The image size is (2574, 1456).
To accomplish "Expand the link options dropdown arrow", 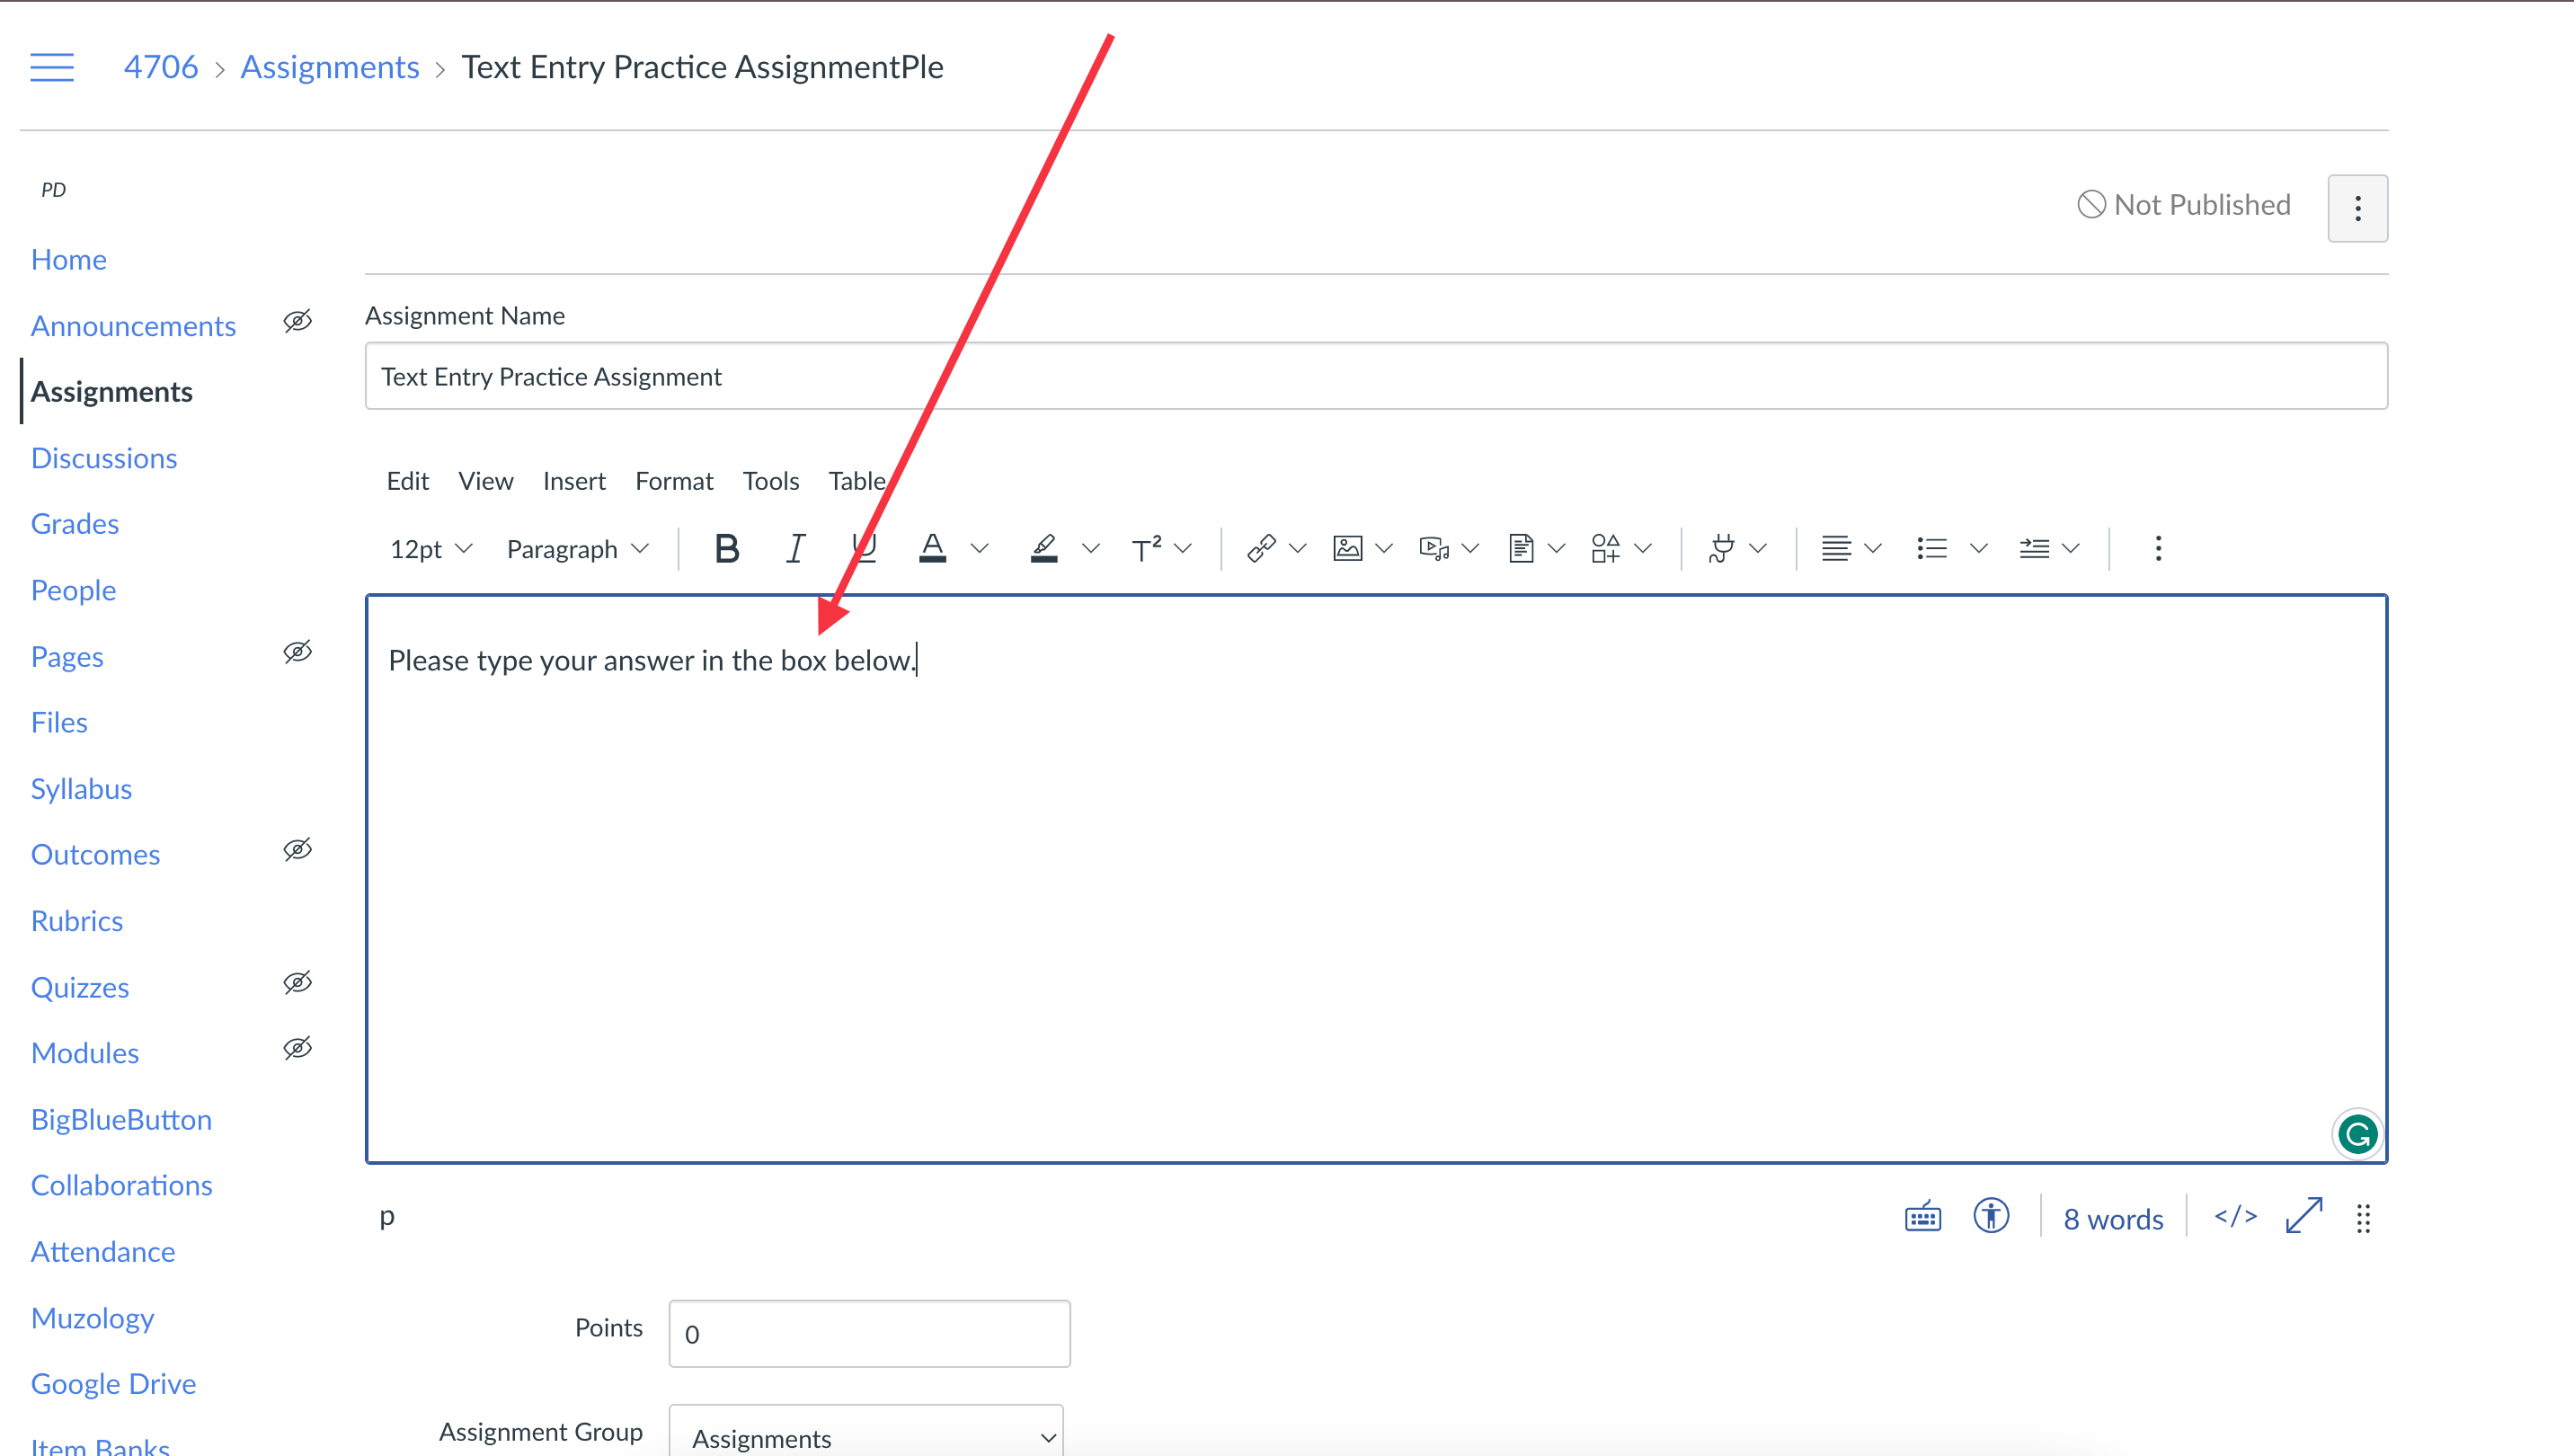I will click(x=1298, y=548).
